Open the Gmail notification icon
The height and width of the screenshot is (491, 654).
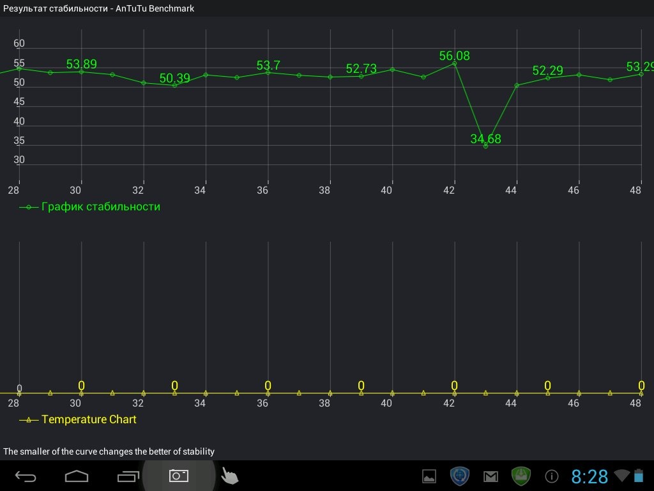(x=490, y=476)
